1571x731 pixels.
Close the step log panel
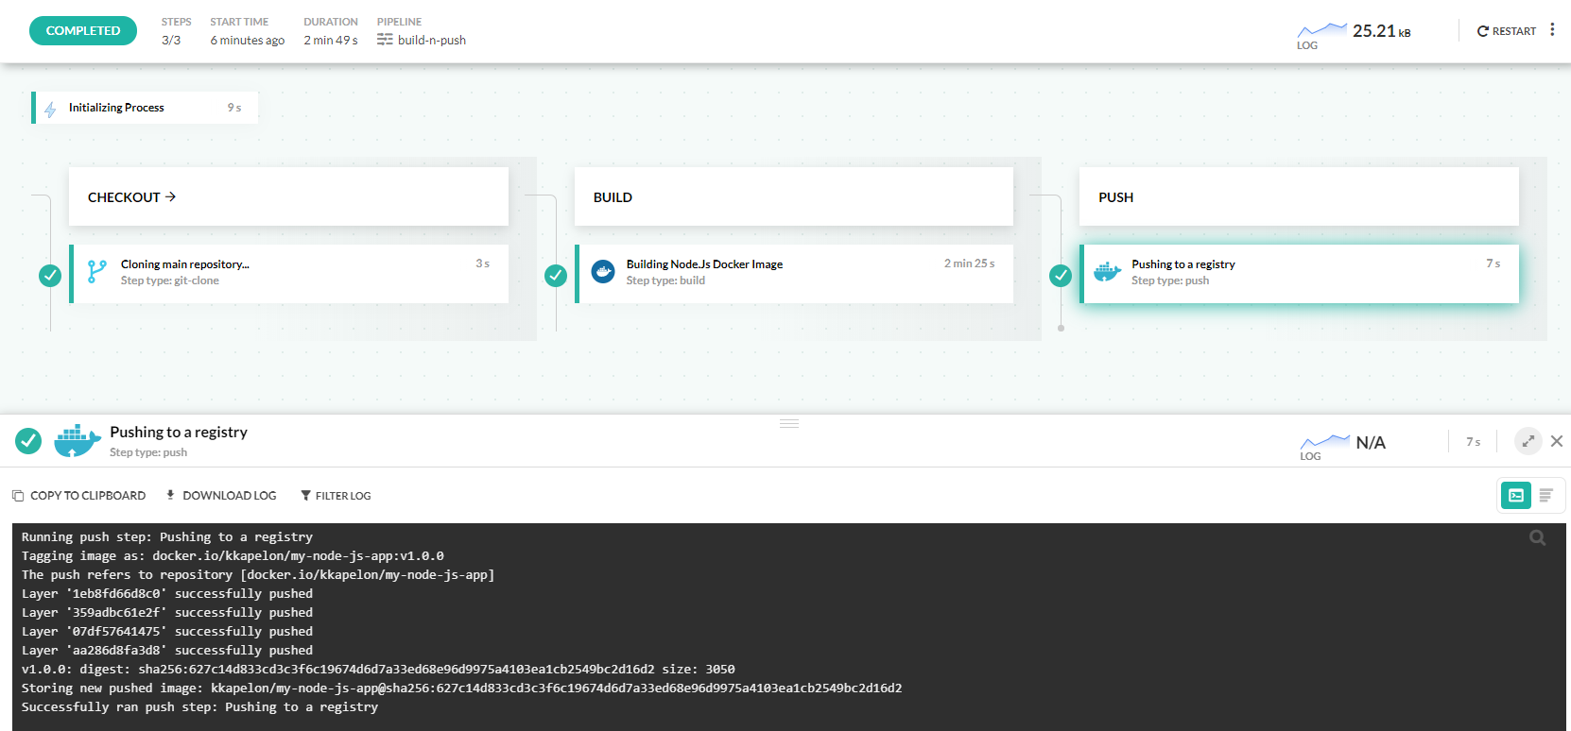coord(1557,441)
